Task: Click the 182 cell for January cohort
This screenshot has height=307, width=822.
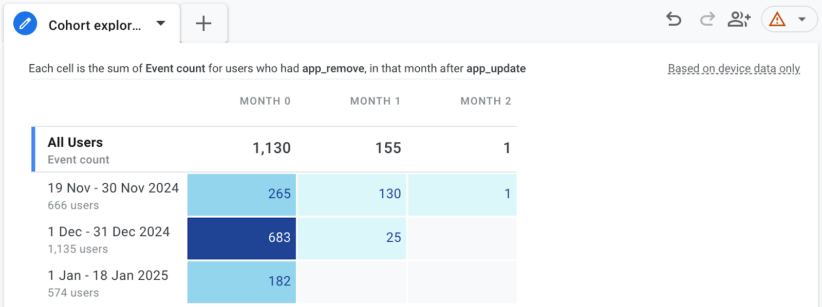Action: pyautogui.click(x=241, y=281)
